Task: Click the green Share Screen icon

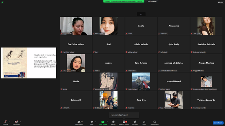Action: 103,122
